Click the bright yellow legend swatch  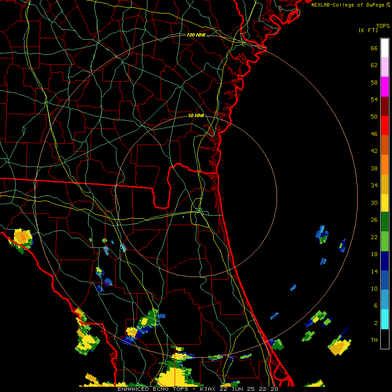385,203
